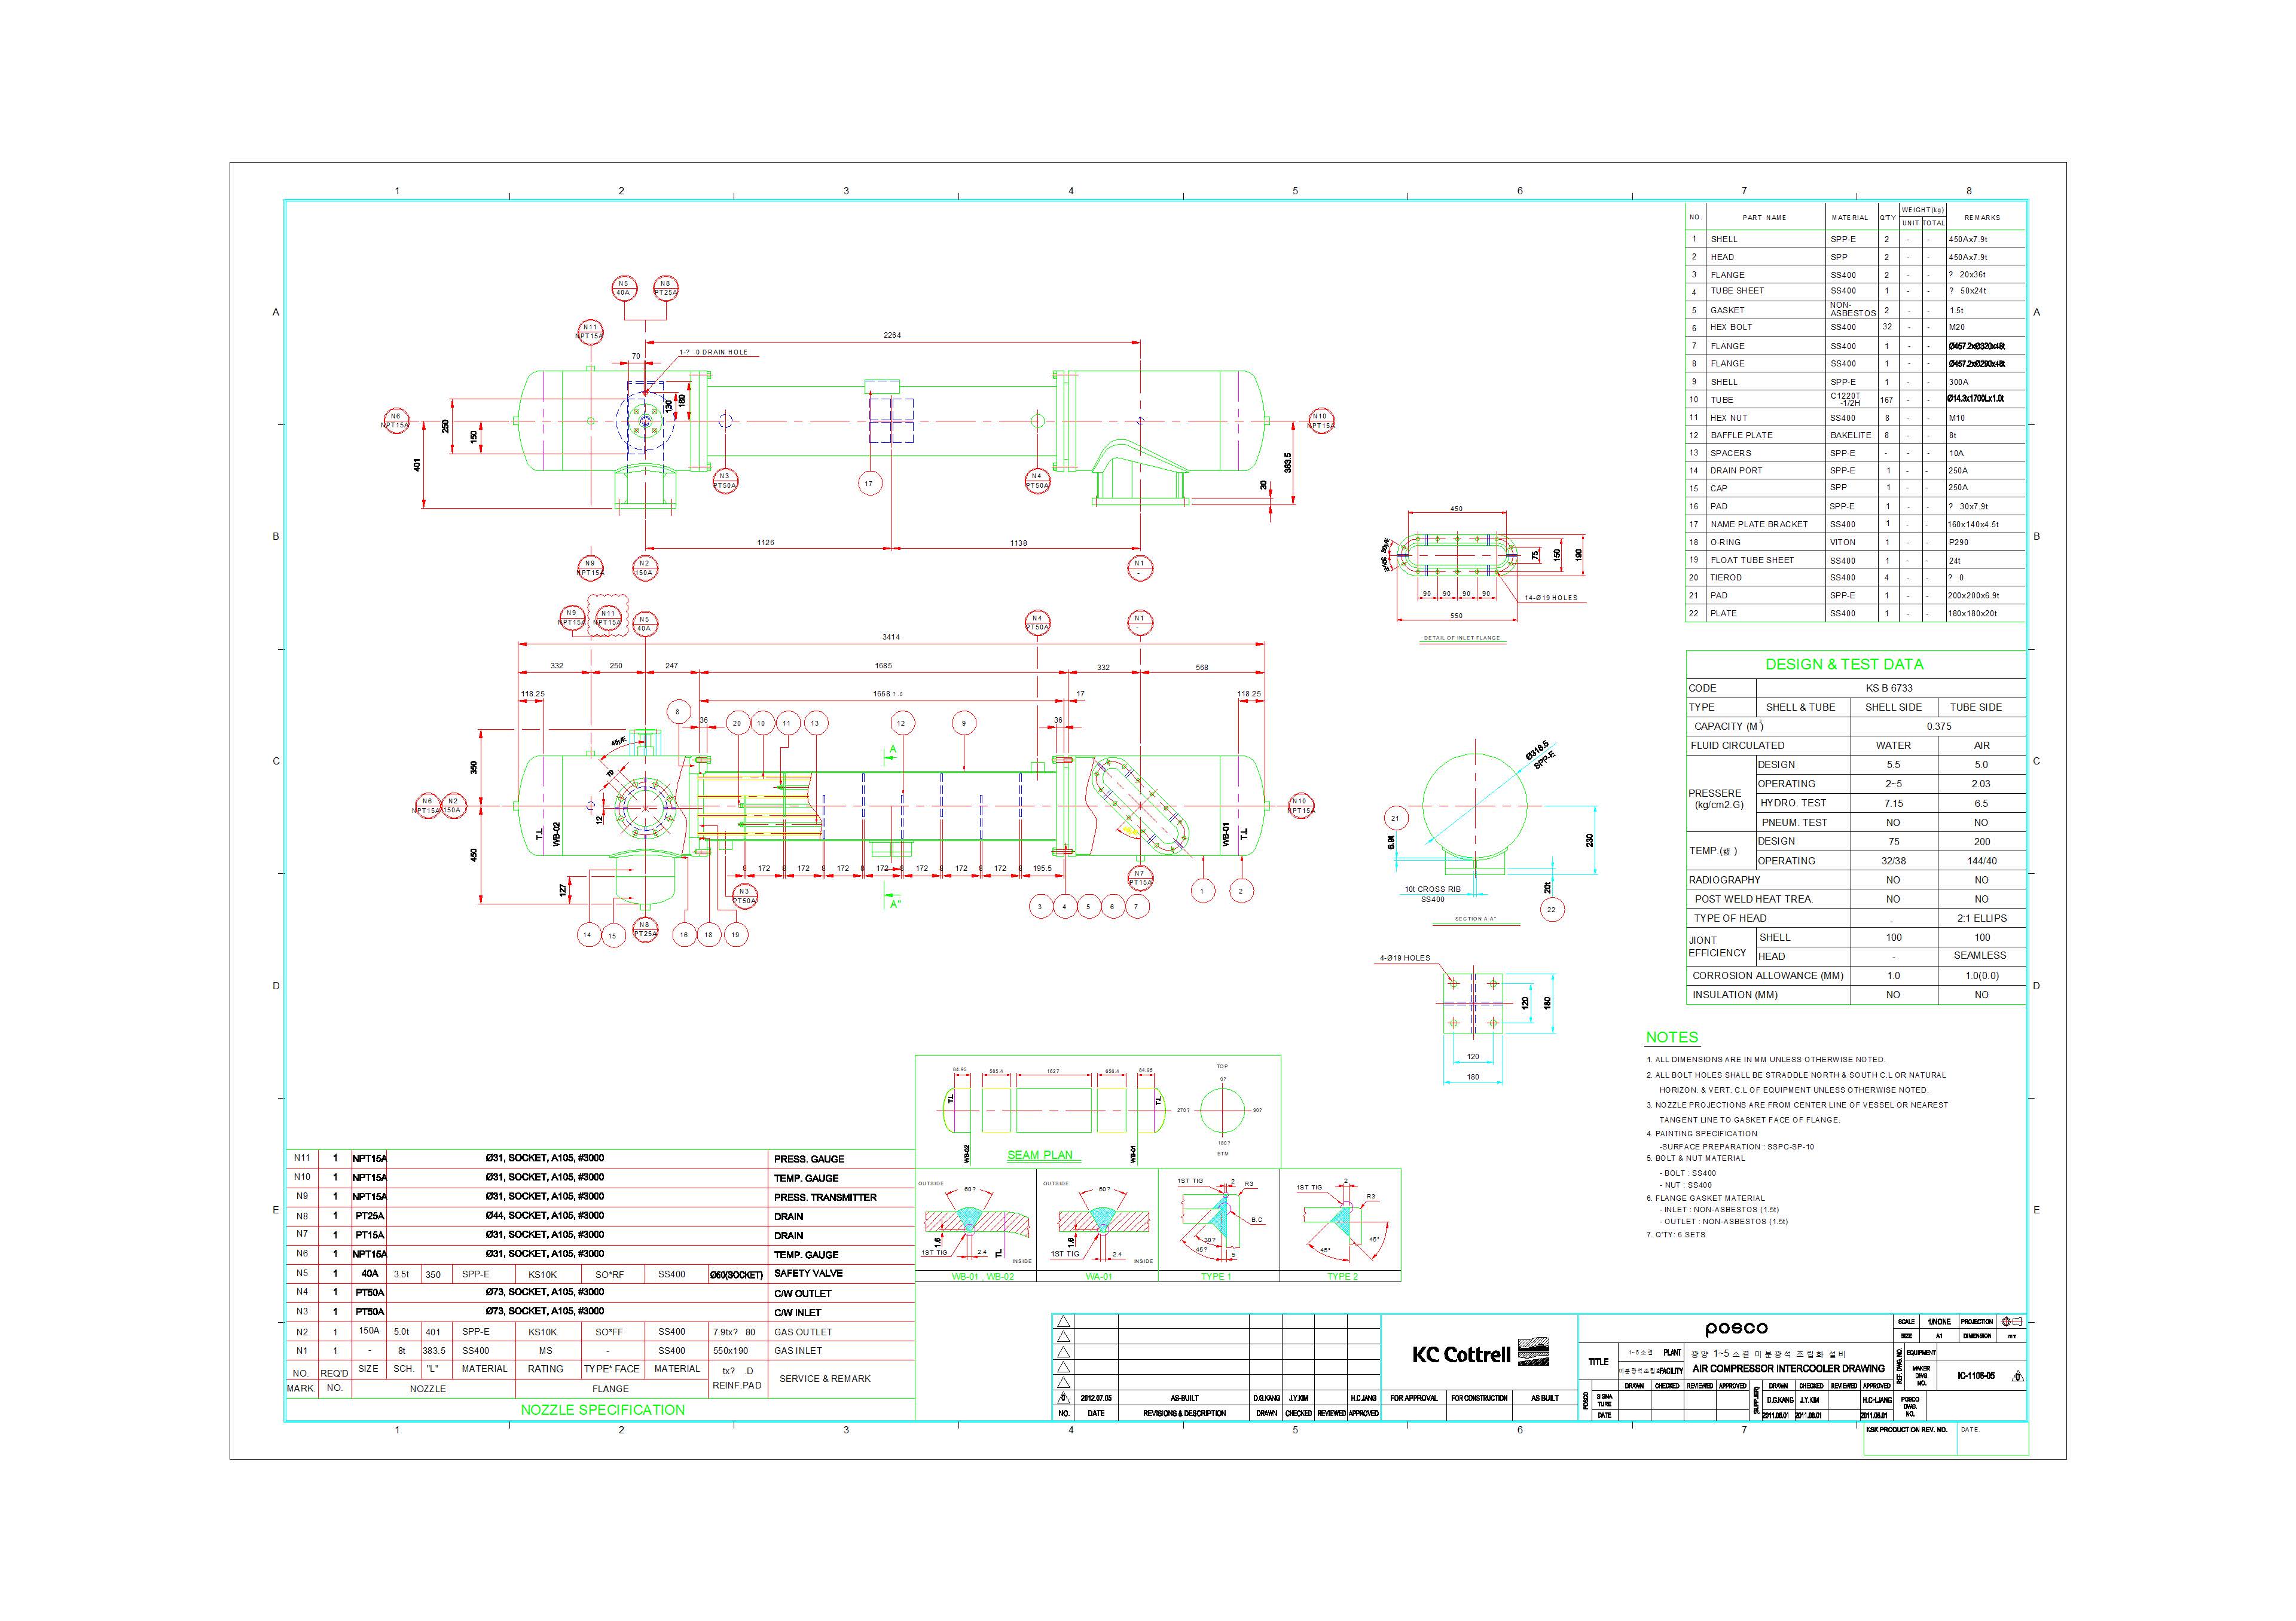Click note 7 Q'TY: 6 SETS

[x=1676, y=1235]
